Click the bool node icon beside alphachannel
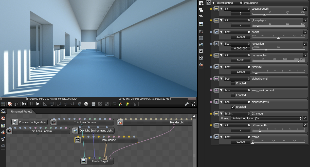The image size is (310, 167). (216, 79)
